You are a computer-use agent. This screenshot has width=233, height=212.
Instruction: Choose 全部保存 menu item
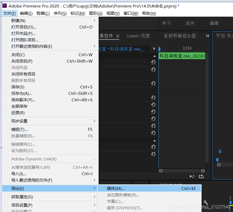pos(50,106)
